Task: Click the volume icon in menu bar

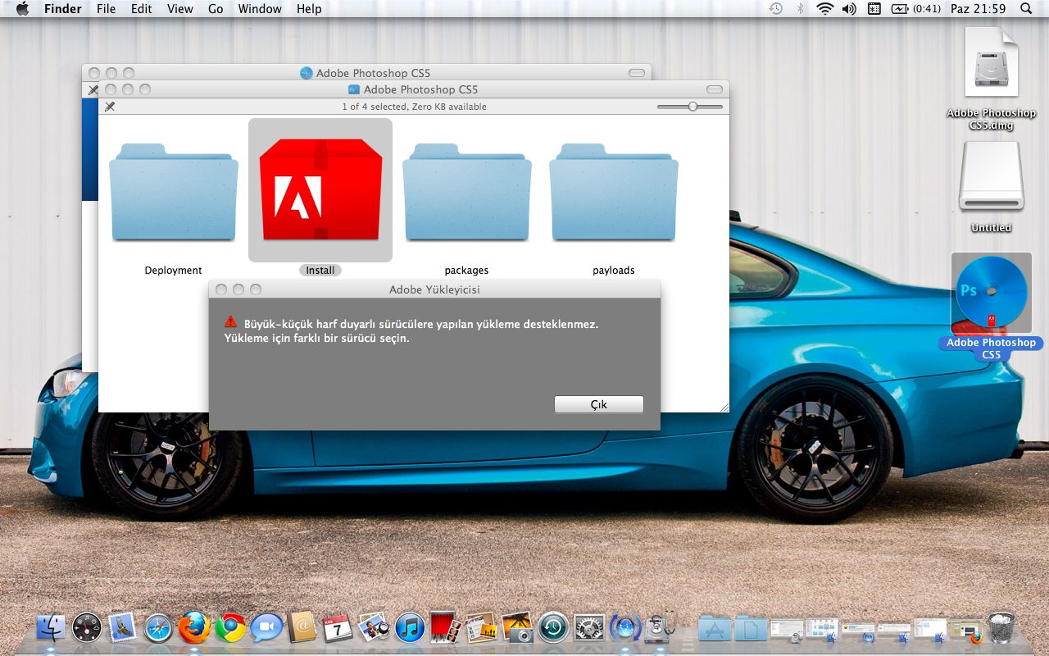Action: pyautogui.click(x=849, y=9)
